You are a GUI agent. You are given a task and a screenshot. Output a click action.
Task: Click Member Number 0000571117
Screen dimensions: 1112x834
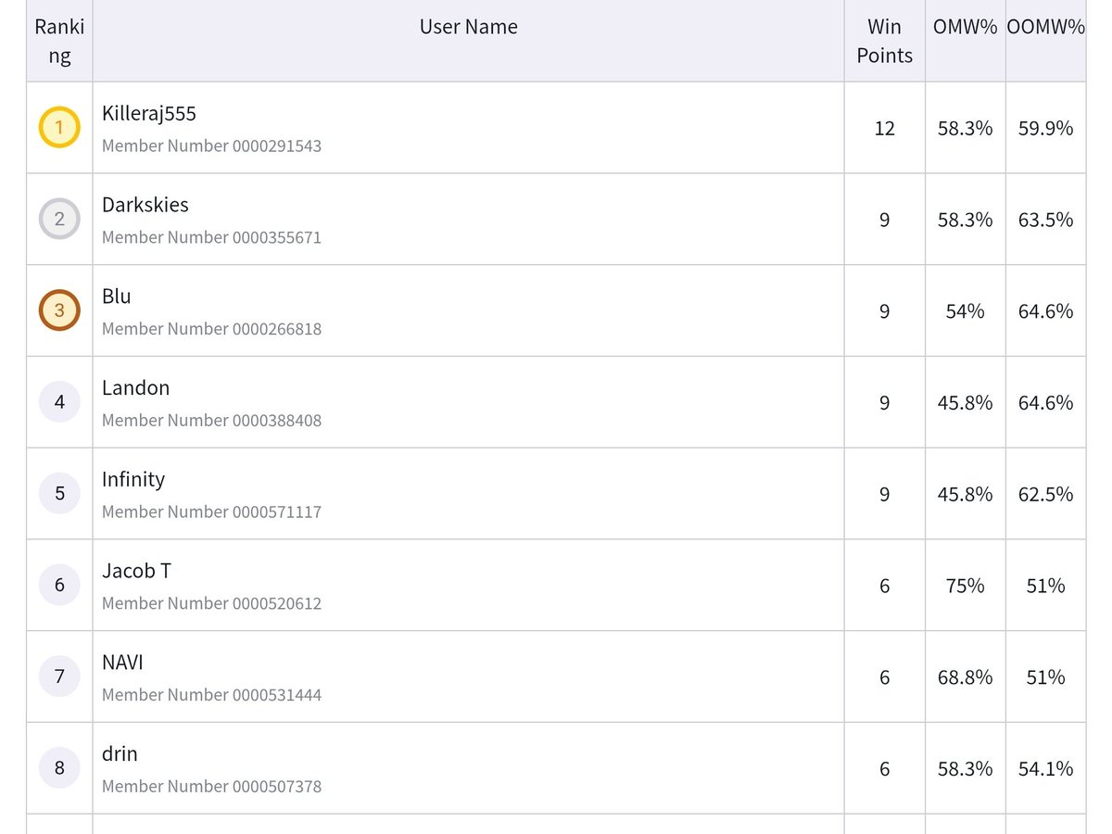pyautogui.click(x=211, y=512)
